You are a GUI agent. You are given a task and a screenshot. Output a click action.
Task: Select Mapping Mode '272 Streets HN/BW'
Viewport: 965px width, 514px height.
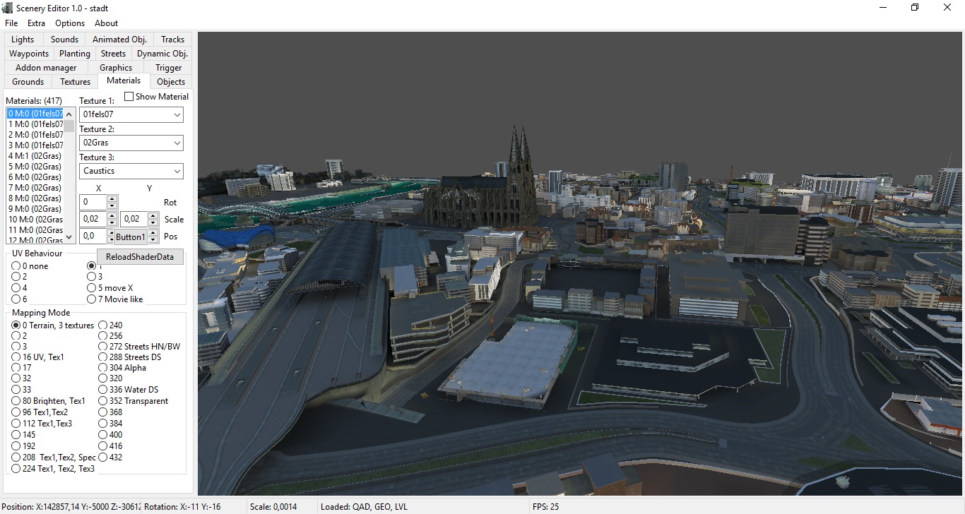[x=139, y=347]
